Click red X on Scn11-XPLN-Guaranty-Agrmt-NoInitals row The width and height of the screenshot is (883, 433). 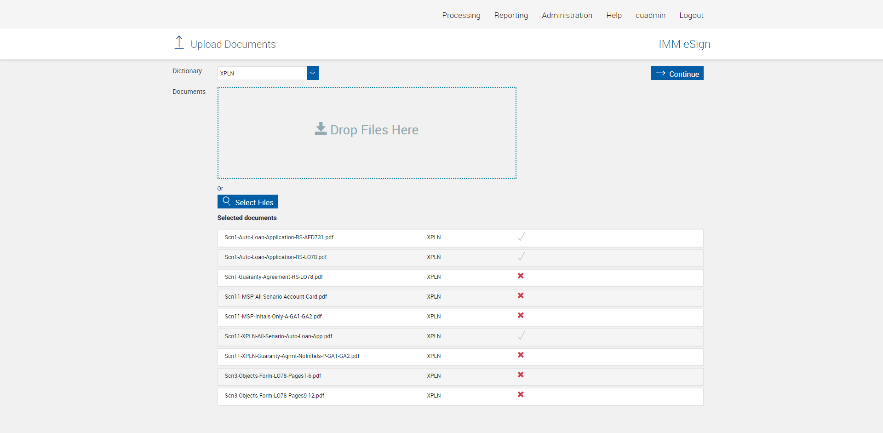click(521, 355)
